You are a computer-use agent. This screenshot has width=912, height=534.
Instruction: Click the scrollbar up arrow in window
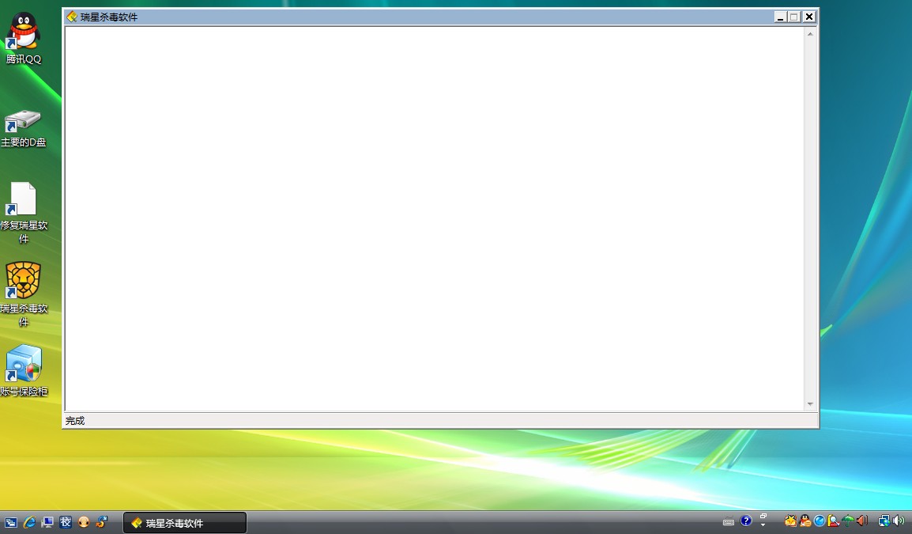coord(810,34)
